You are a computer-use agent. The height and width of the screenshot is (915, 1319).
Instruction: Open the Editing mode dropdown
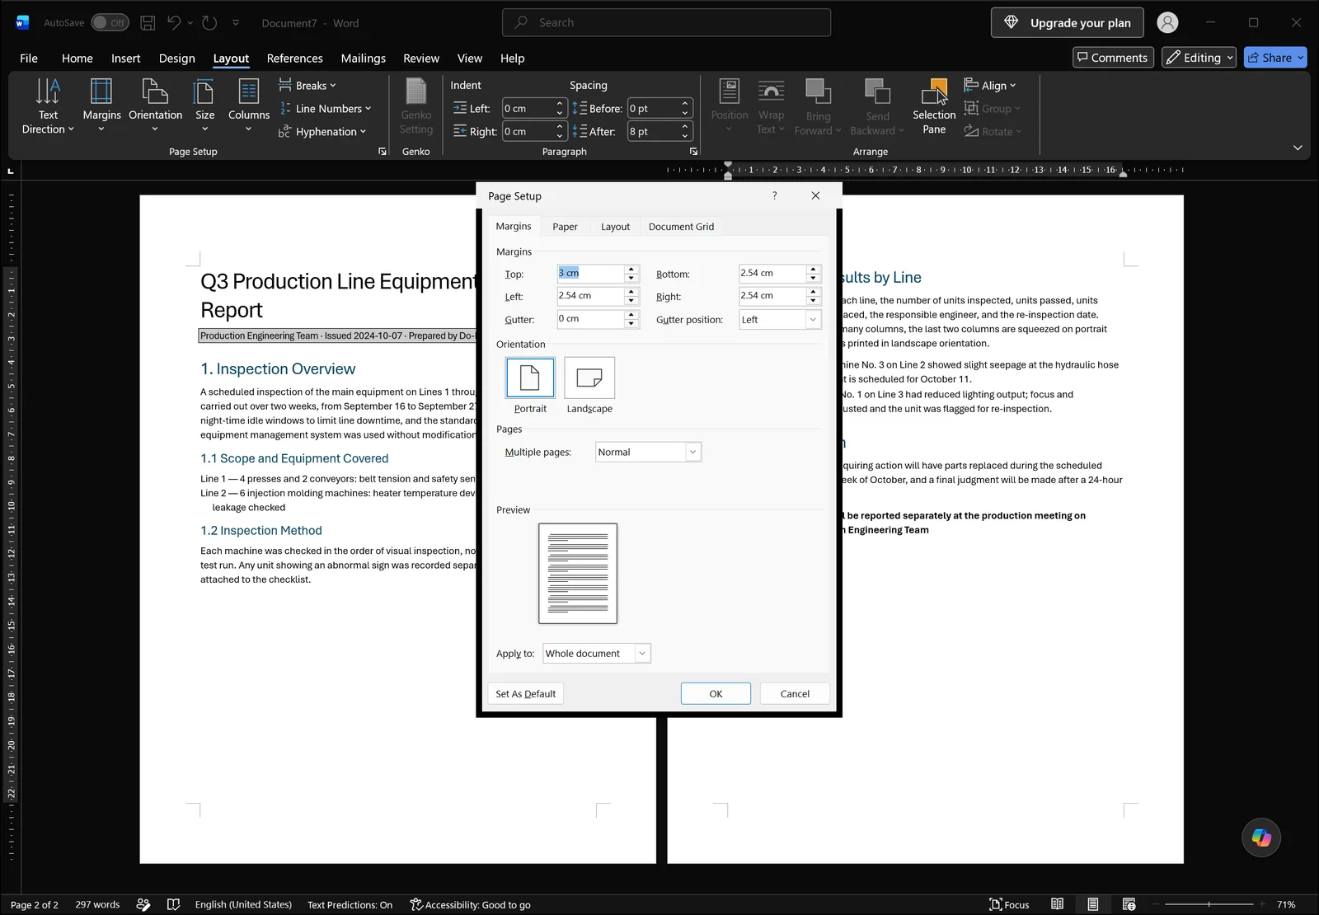click(1199, 58)
